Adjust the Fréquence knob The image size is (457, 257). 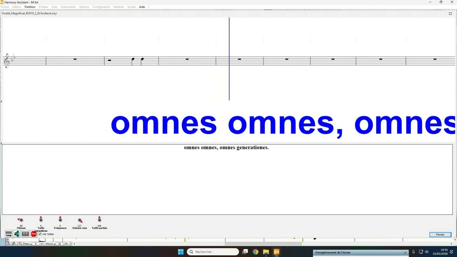(60, 220)
